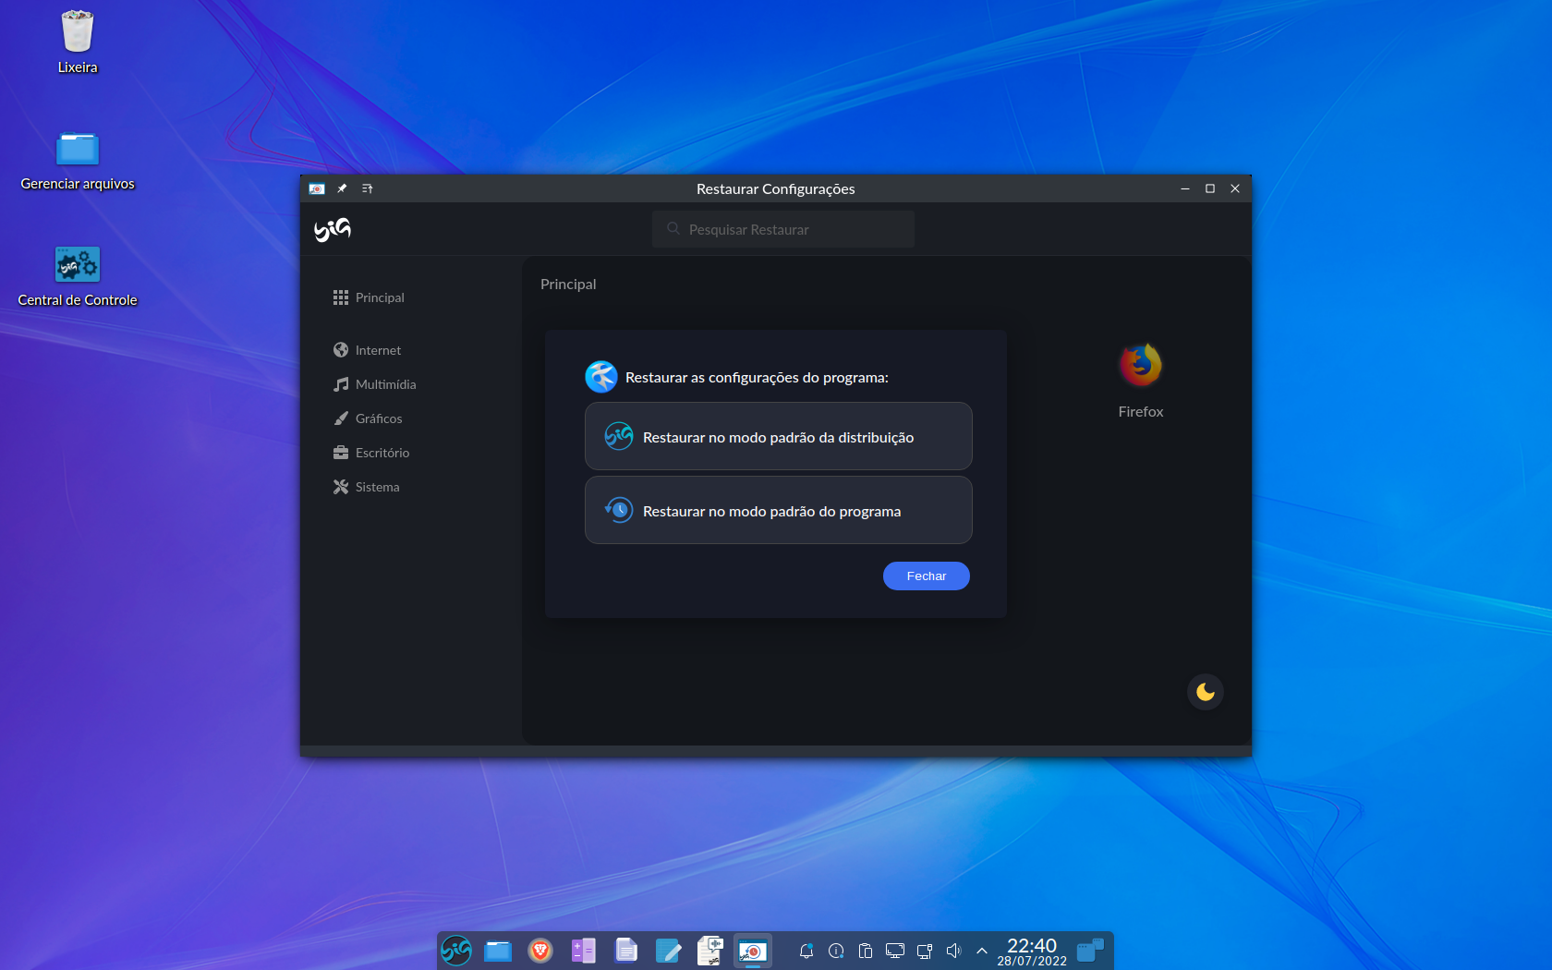Open display settings monitor icon in tray

(895, 951)
